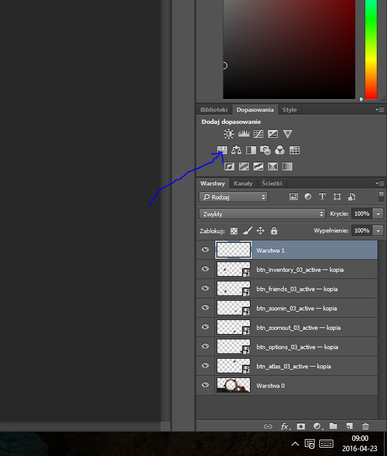387x456 pixels.
Task: Filter layers by adjustment layers
Action: point(308,197)
